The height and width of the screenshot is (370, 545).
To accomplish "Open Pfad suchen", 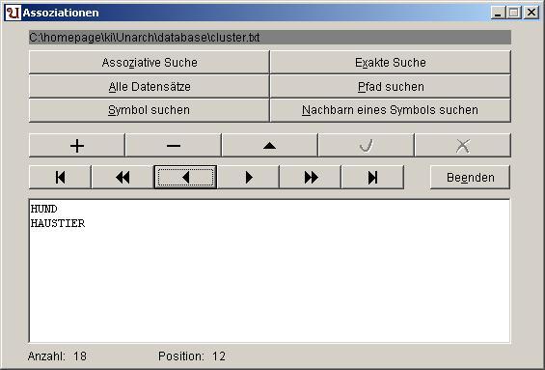I will pyautogui.click(x=391, y=86).
